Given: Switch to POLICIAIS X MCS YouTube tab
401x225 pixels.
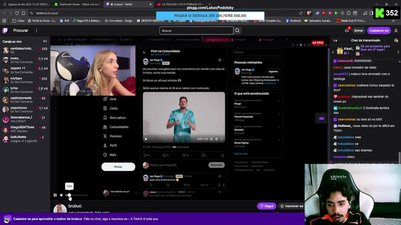Looking at the screenshot, I should tap(180, 4).
